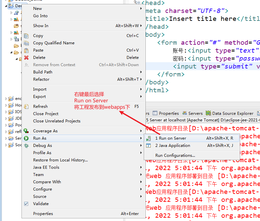Collapse the head tag fold marker

tap(139, 3)
